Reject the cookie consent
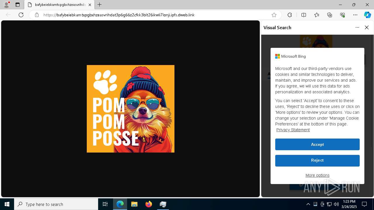This screenshot has height=210, width=374. pyautogui.click(x=317, y=160)
